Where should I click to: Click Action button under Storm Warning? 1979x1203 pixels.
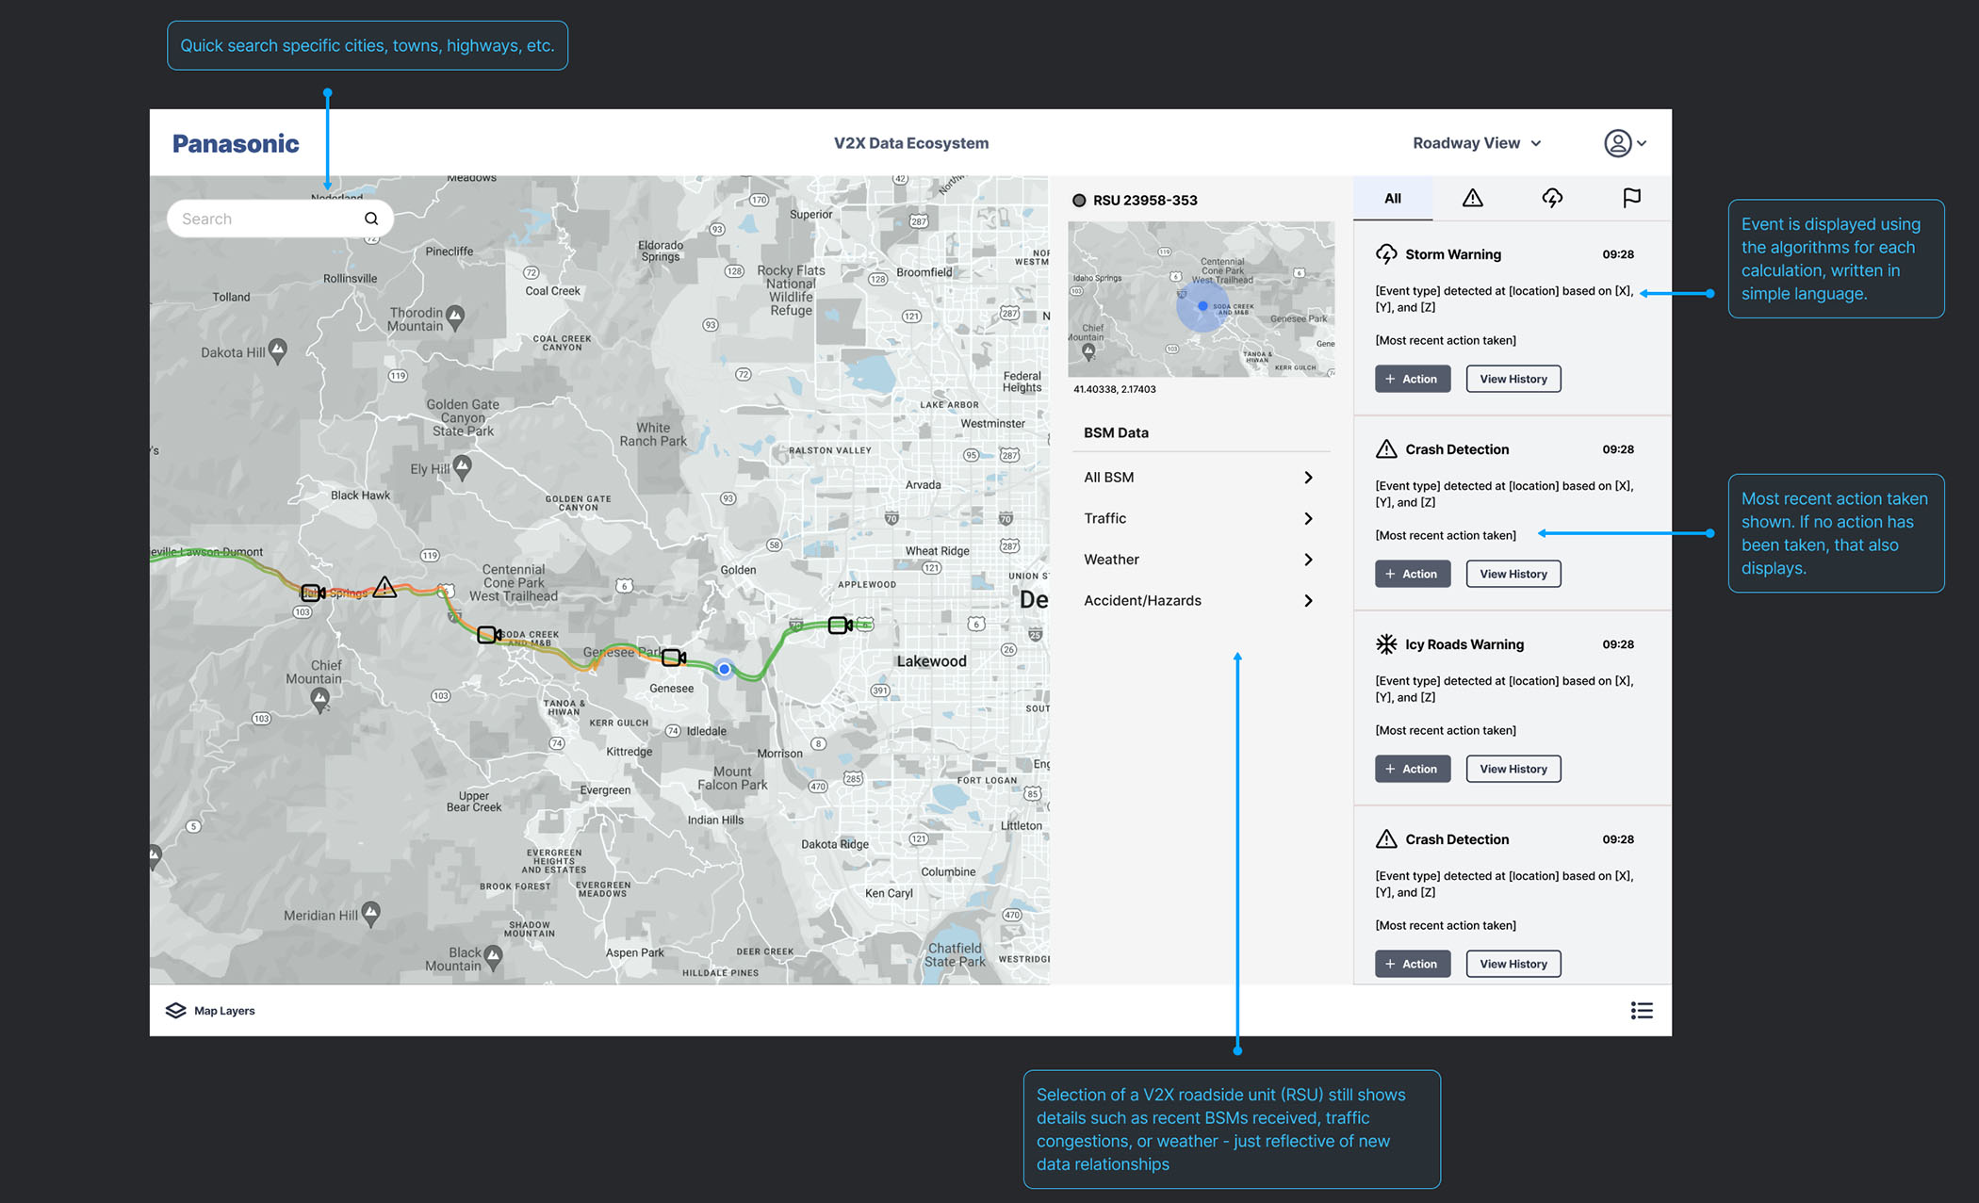[1412, 379]
